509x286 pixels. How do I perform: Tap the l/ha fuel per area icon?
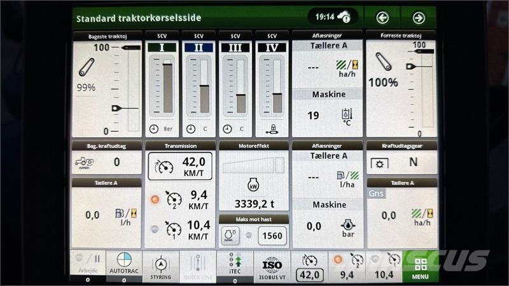(x=347, y=180)
